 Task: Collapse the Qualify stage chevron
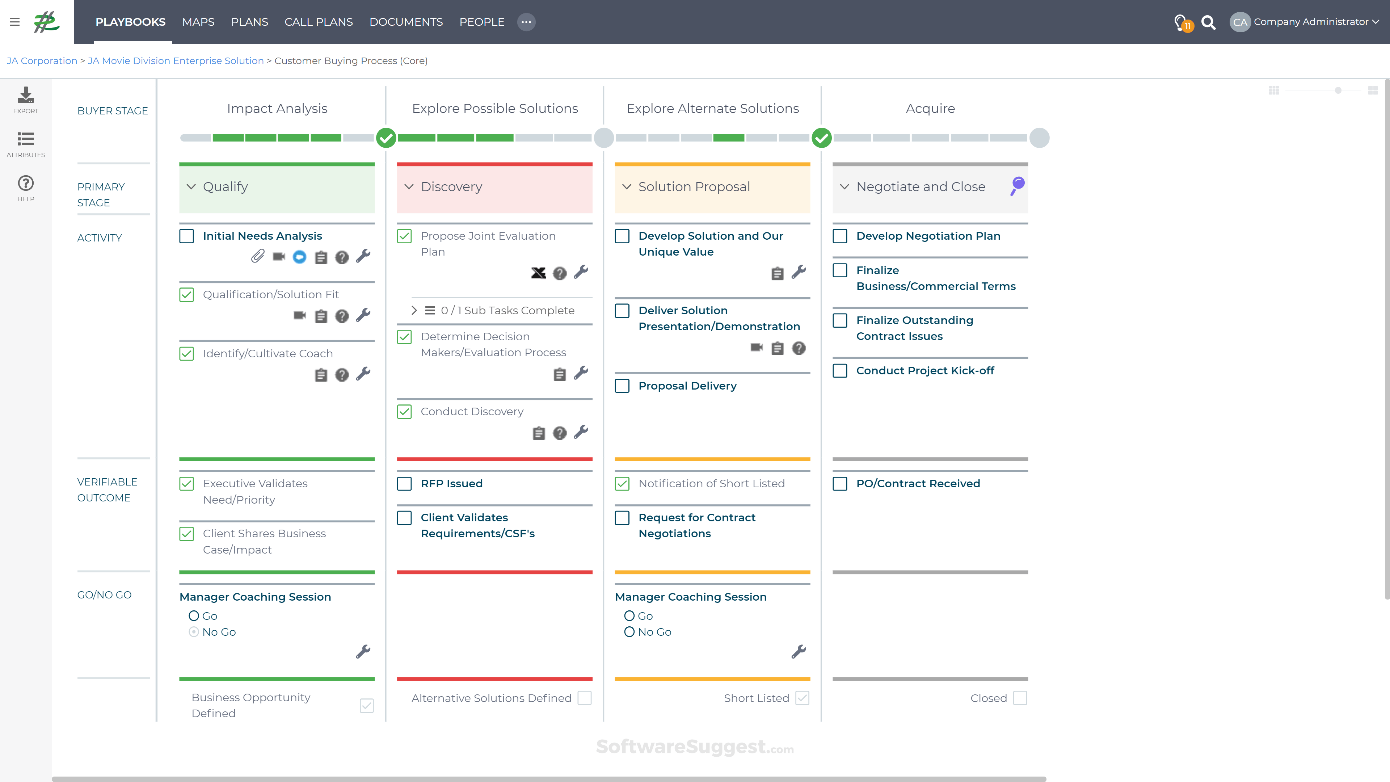click(x=191, y=187)
